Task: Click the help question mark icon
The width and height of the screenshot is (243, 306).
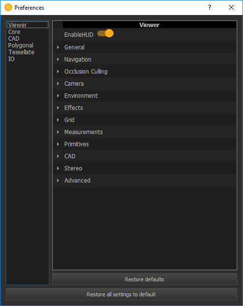Action: [x=210, y=7]
